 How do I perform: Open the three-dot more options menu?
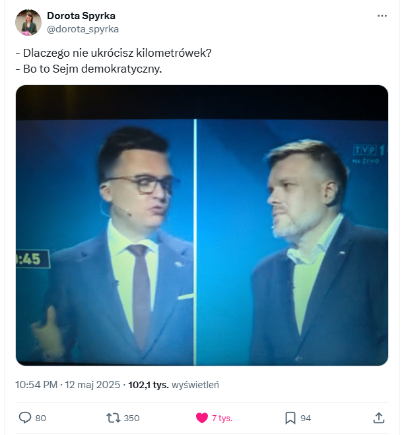coord(382,15)
